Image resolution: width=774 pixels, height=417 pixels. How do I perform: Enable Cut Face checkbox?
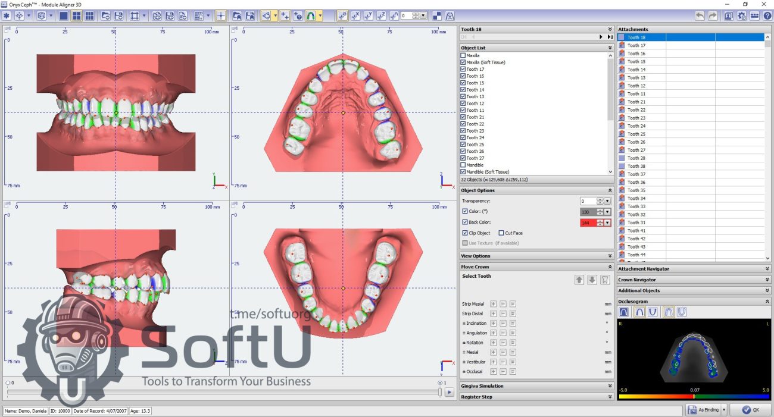pos(501,233)
